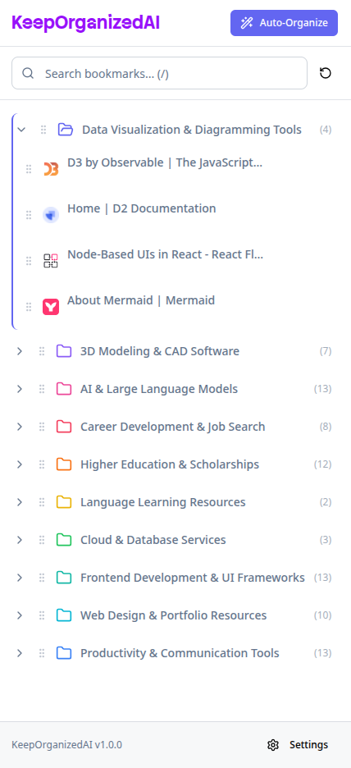Click the React Flow favicon icon
The height and width of the screenshot is (768, 351).
(x=51, y=261)
